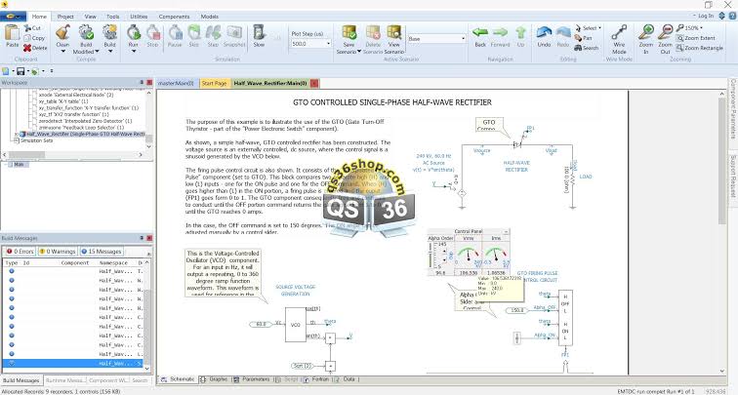Click the Zoom Out magnifier icon
Image resolution: width=738 pixels, height=395 pixels.
pyautogui.click(x=665, y=32)
